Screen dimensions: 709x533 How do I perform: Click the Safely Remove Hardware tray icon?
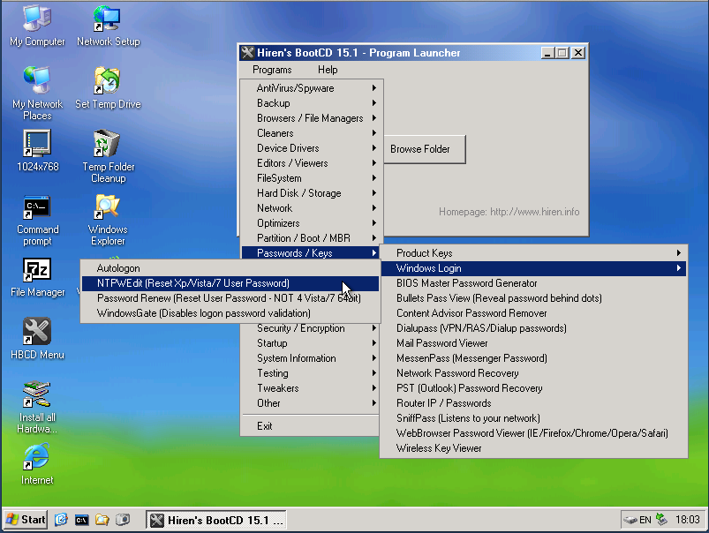tap(660, 520)
